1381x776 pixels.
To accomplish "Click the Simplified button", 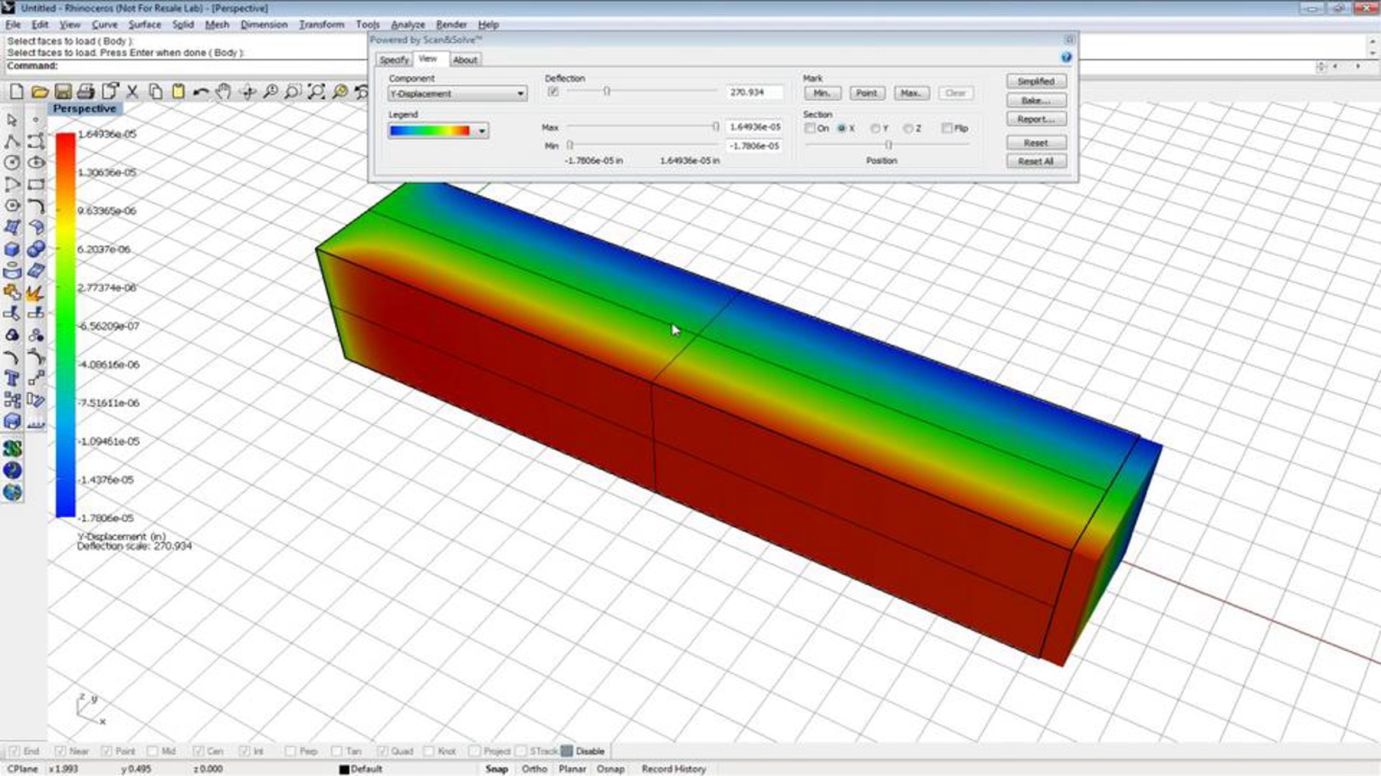I will [x=1036, y=81].
